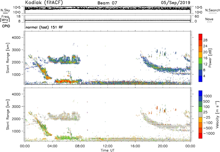Click the noise trace panel at top
Image resolution: width=220 pixels, height=152 pixels.
click(108, 10)
